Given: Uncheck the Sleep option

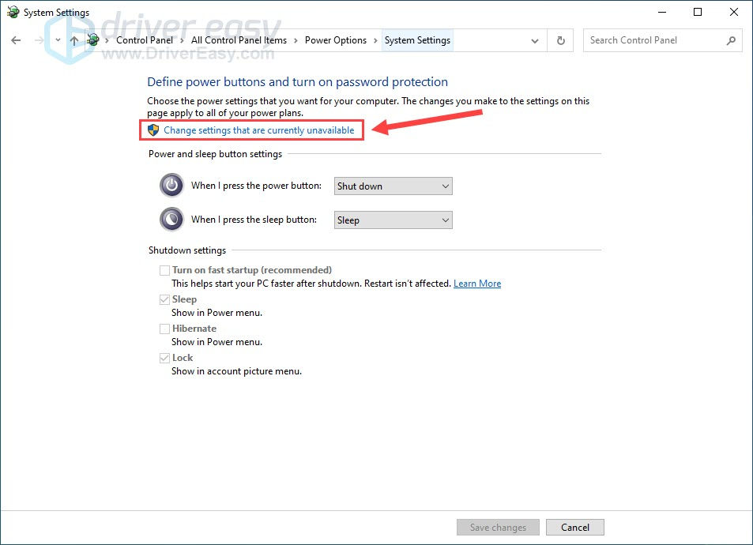Looking at the screenshot, I should pos(164,299).
